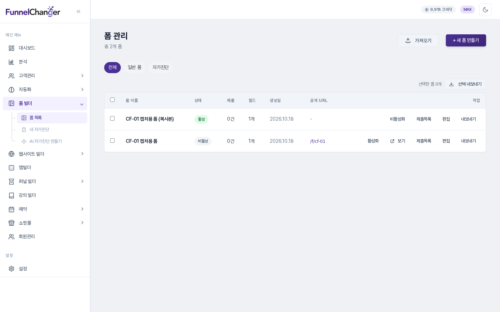
Task: Click 내보내기 in the /f/cf-01 row
Action: (468, 141)
